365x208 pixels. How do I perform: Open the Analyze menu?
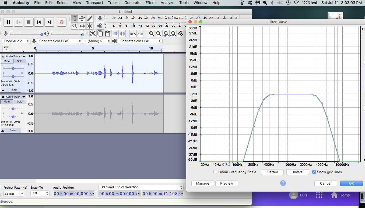coord(167,3)
